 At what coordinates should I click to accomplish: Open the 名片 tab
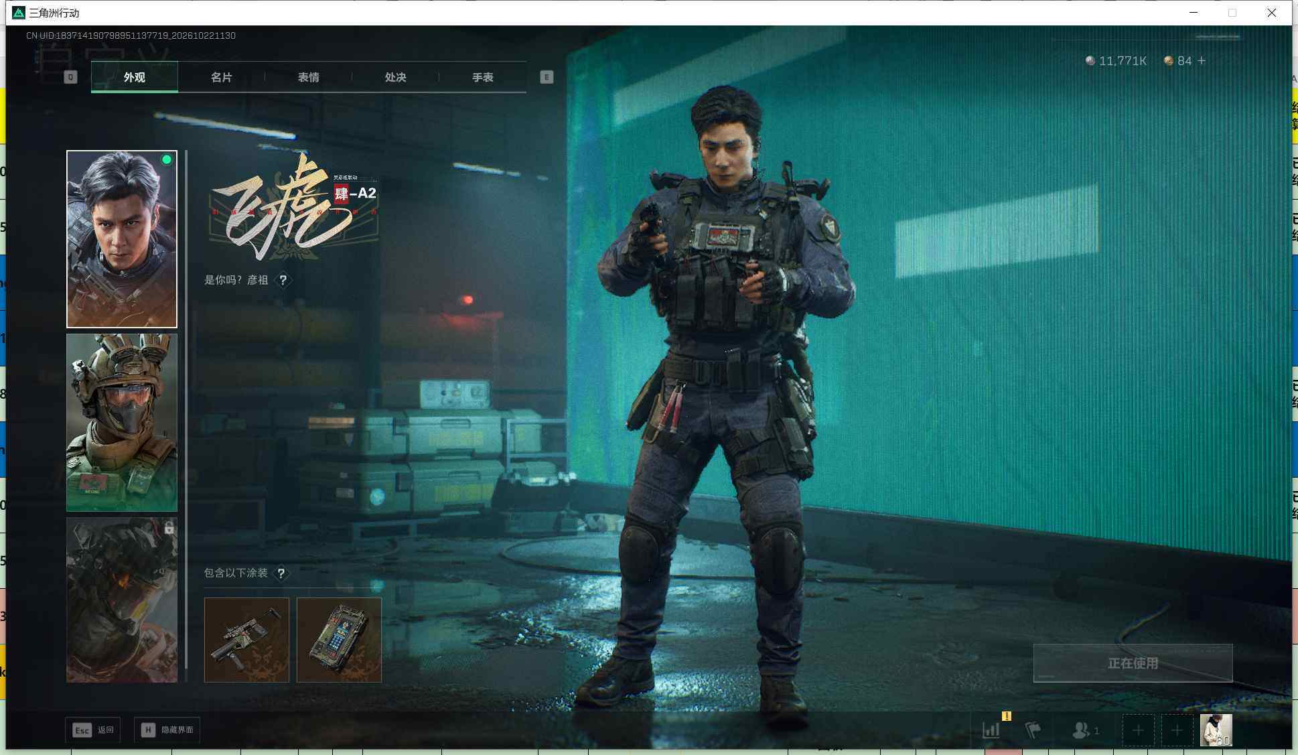pos(221,77)
